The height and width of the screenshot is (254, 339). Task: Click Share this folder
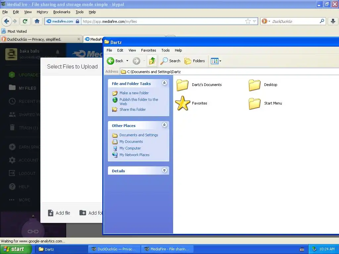132,109
